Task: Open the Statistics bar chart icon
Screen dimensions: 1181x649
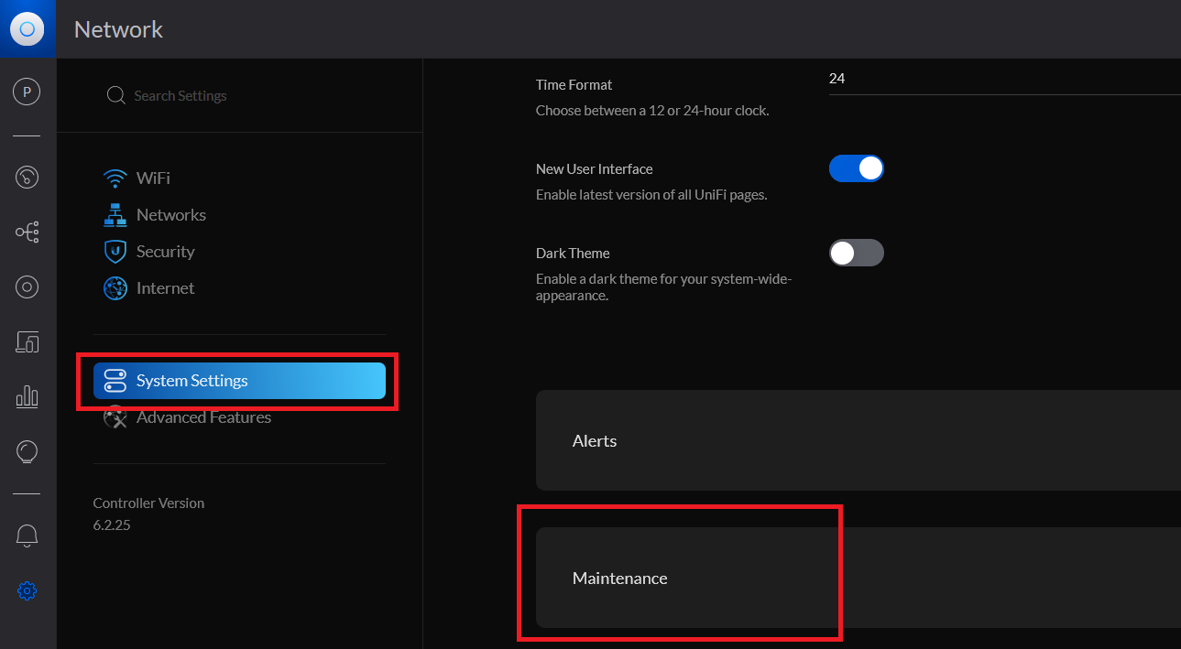Action: (x=27, y=396)
